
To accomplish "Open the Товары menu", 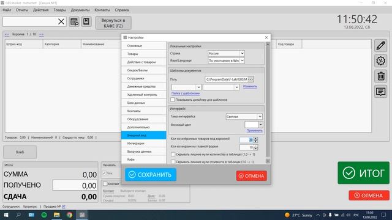I will pyautogui.click(x=60, y=10).
